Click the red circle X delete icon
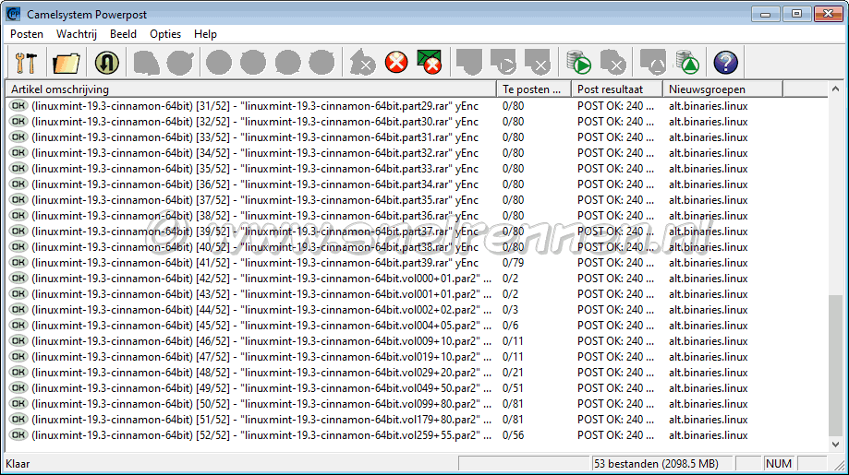The height and width of the screenshot is (475, 849). pyautogui.click(x=396, y=63)
